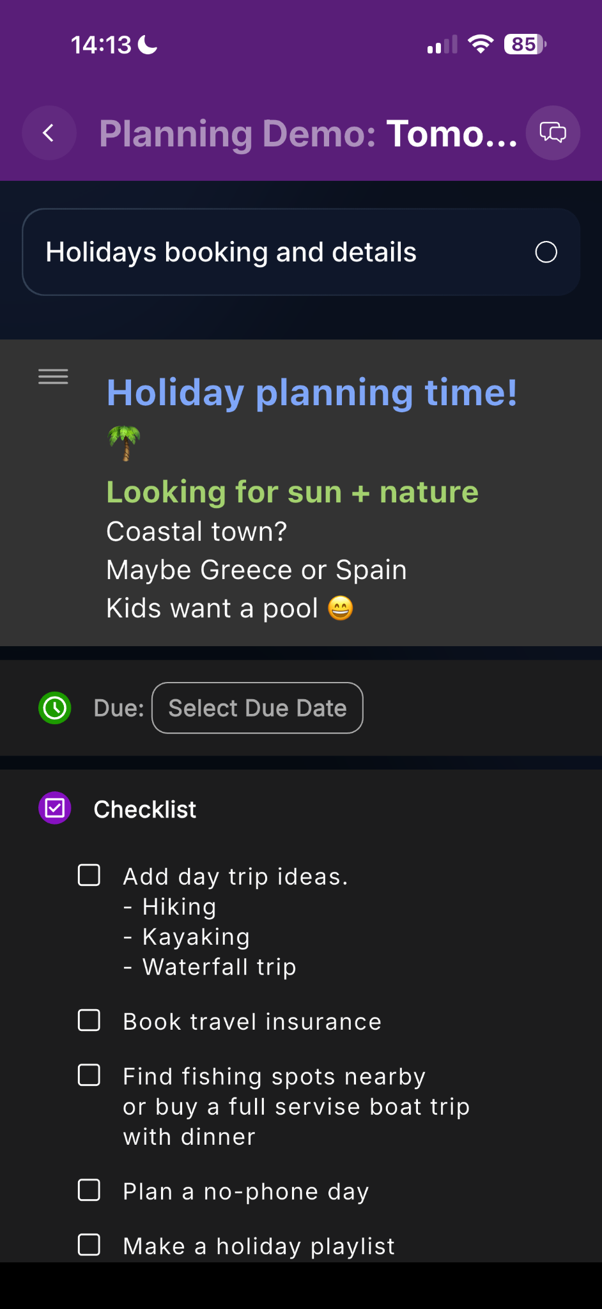The width and height of the screenshot is (602, 1309).
Task: Tick the Book travel insurance checkbox
Action: point(89,1021)
